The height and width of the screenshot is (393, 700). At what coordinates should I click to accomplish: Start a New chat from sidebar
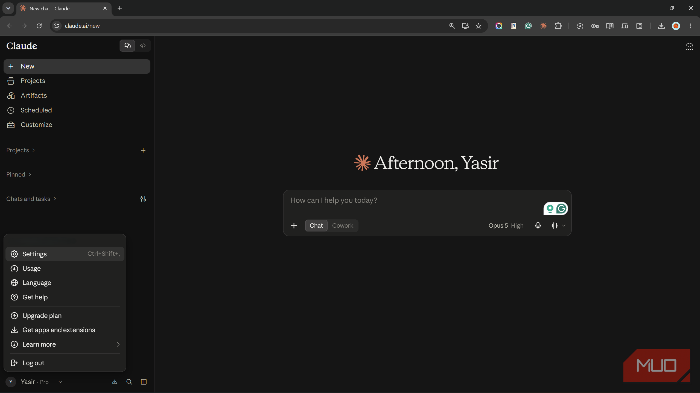click(x=77, y=66)
